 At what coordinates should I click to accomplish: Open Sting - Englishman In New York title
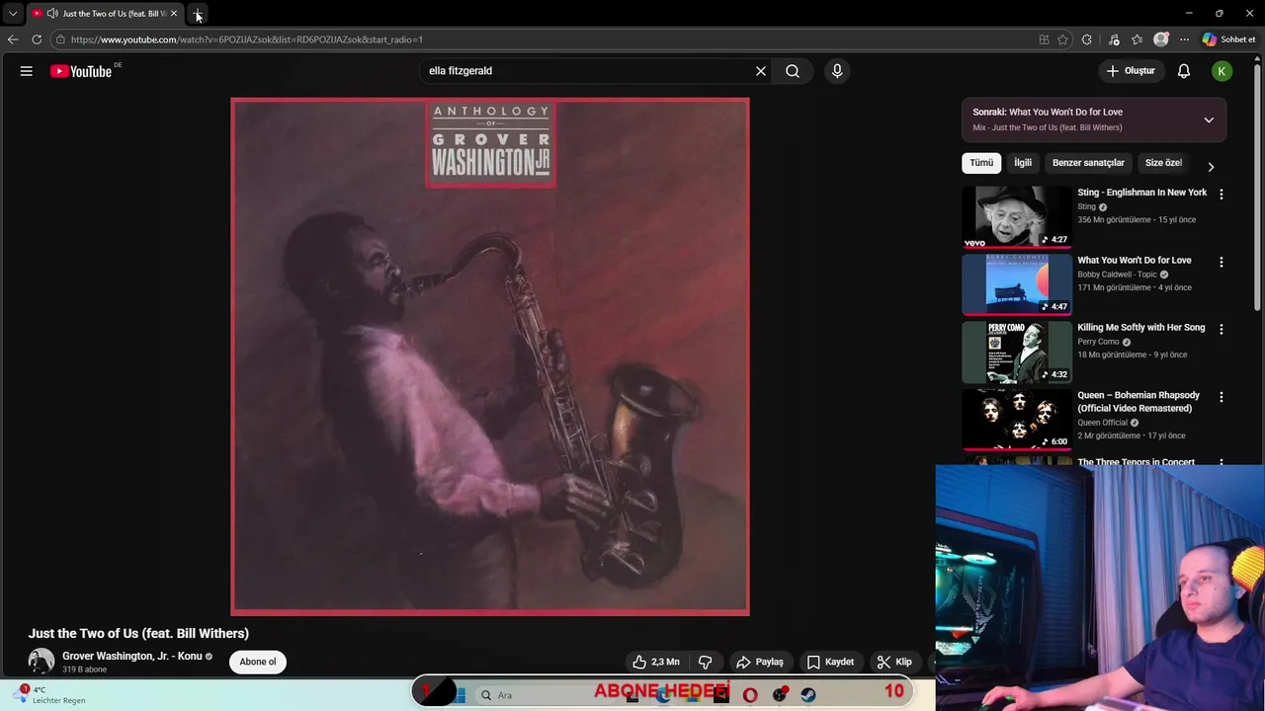1142,193
